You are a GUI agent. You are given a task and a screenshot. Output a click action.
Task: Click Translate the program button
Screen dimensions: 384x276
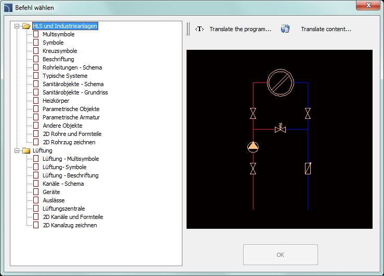point(240,30)
